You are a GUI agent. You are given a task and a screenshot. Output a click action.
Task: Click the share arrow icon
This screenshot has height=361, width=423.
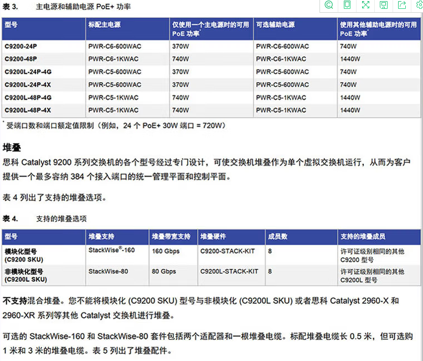(x=402, y=5)
